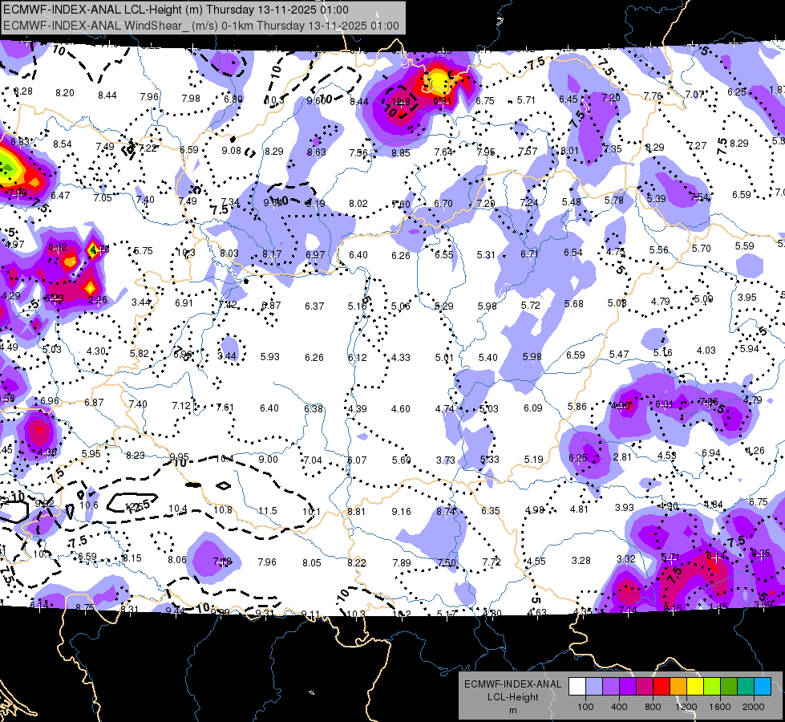Click the wind shear value 6.09
The image size is (785, 722).
click(533, 408)
